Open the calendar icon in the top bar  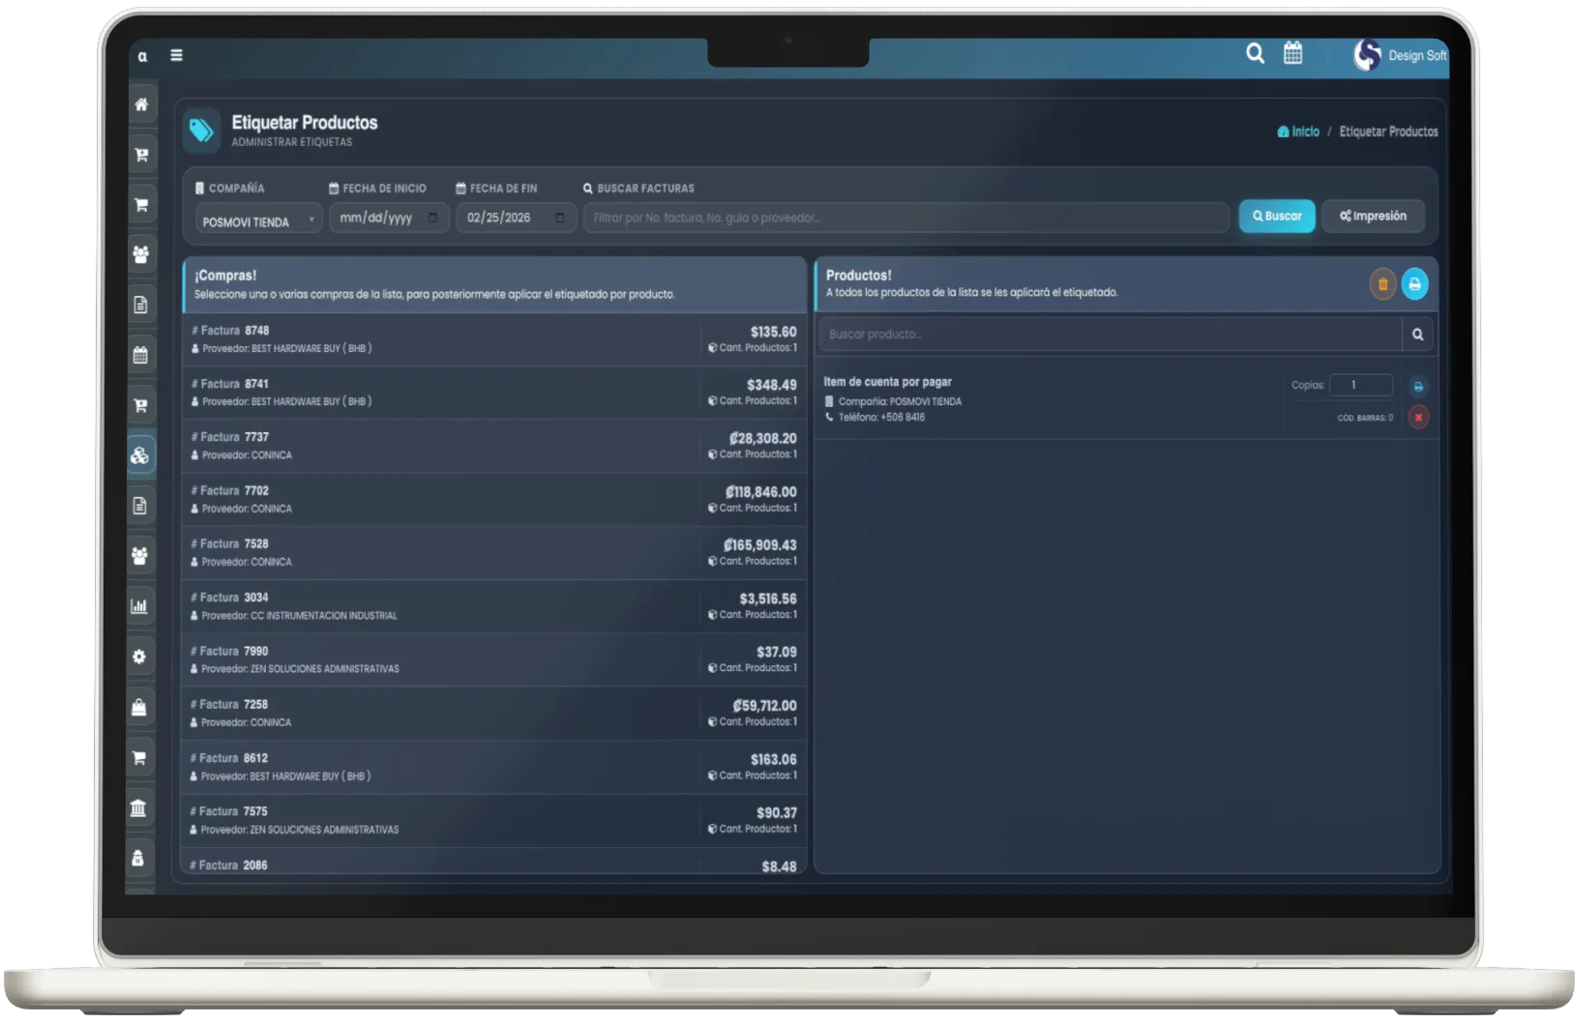[x=1293, y=53]
